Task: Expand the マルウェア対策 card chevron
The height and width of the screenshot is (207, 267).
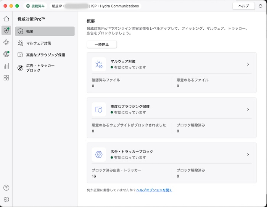Action: (x=248, y=64)
